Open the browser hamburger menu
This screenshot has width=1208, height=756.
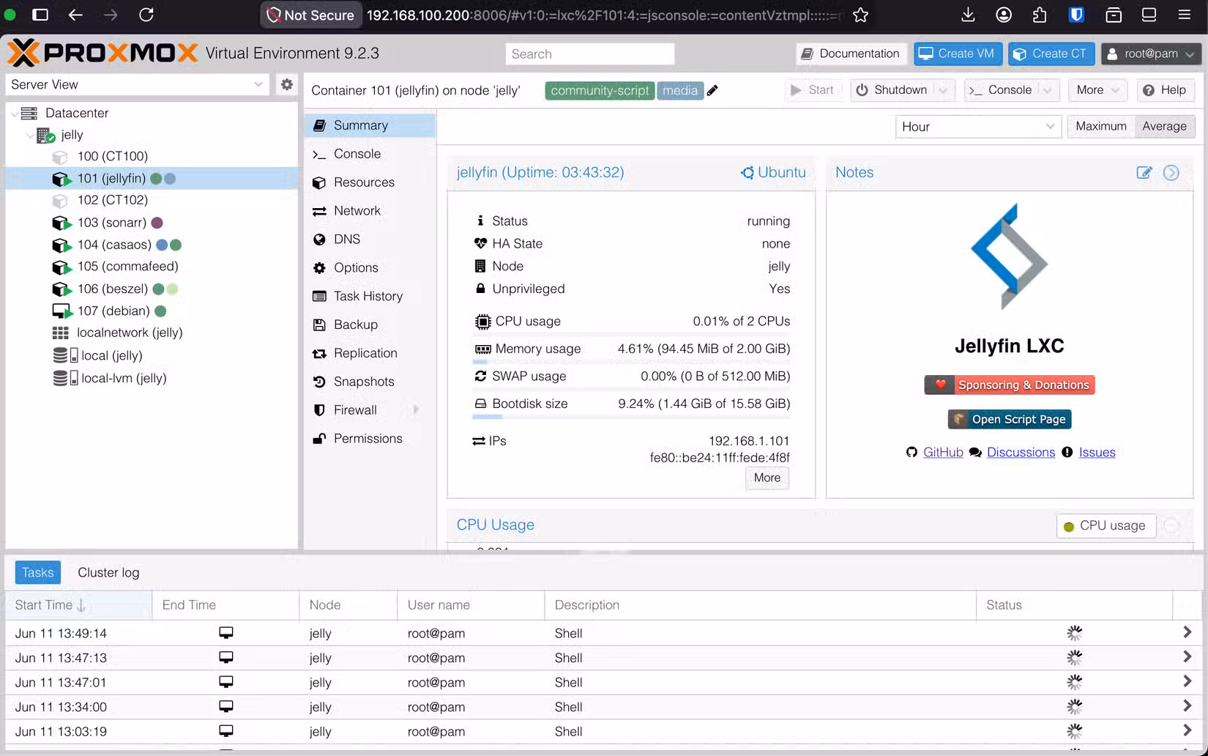(1184, 15)
